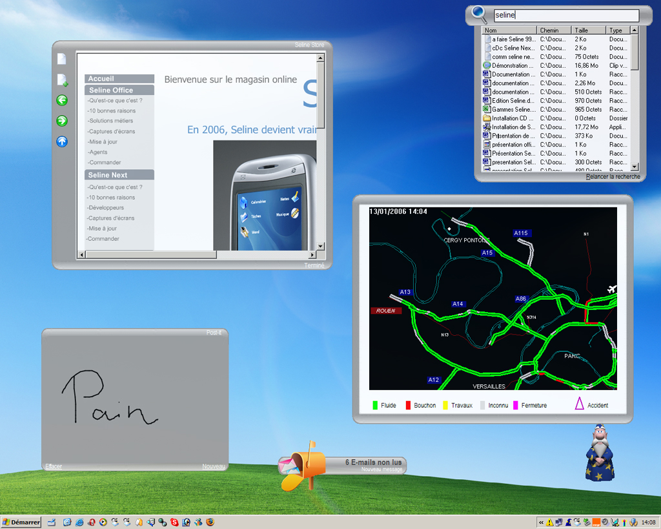
Task: Click the blank page icon in Seline Store
Action: [62, 59]
